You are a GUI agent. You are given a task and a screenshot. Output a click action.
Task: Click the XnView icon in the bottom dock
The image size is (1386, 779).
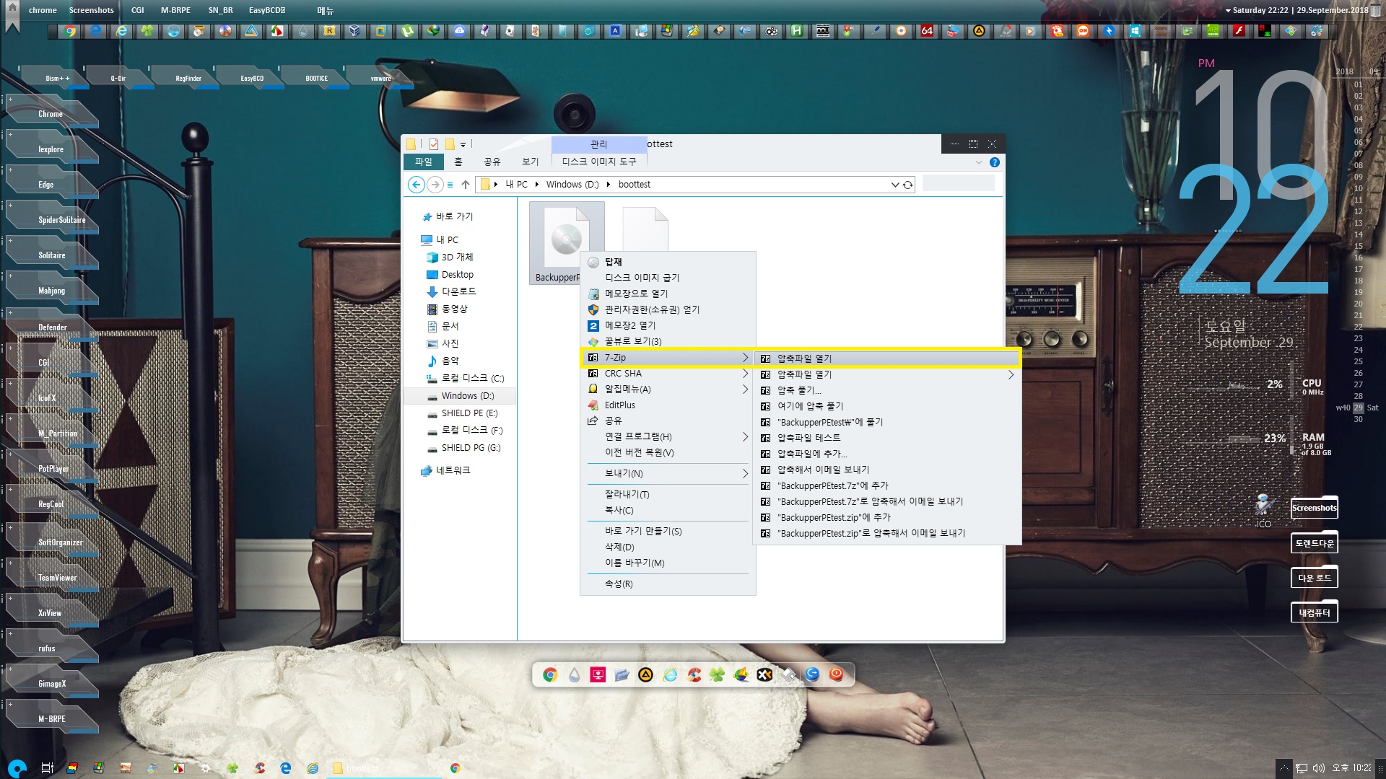[x=764, y=674]
